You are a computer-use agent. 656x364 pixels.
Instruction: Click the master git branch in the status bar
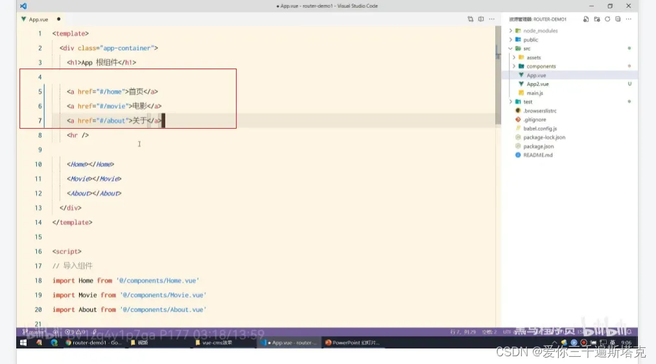34,332
